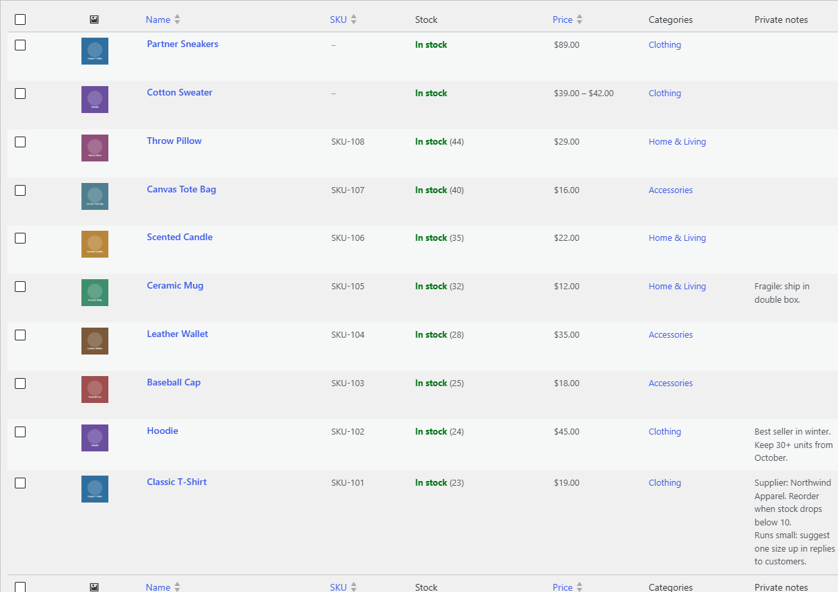This screenshot has width=838, height=592.
Task: Click the image column icon in the header
Action: point(94,20)
